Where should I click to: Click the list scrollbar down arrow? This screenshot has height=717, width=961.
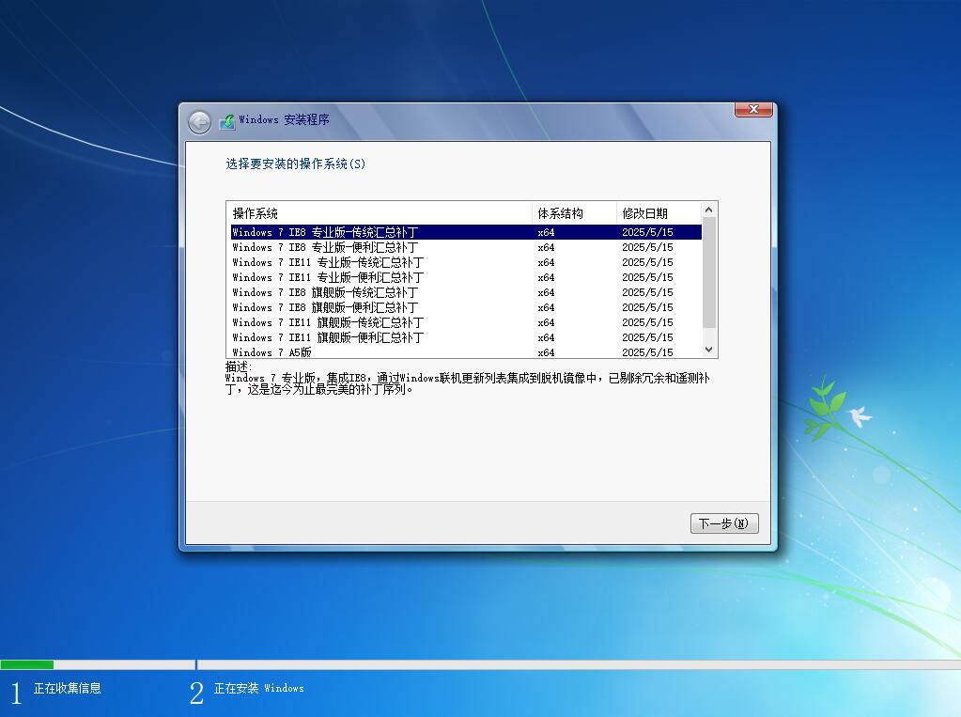coord(709,350)
